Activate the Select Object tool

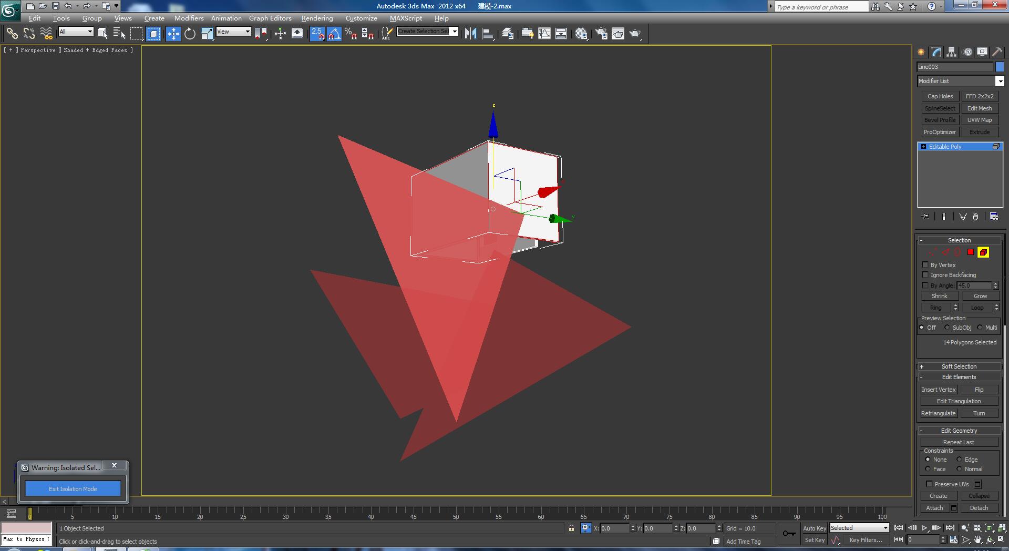point(102,34)
